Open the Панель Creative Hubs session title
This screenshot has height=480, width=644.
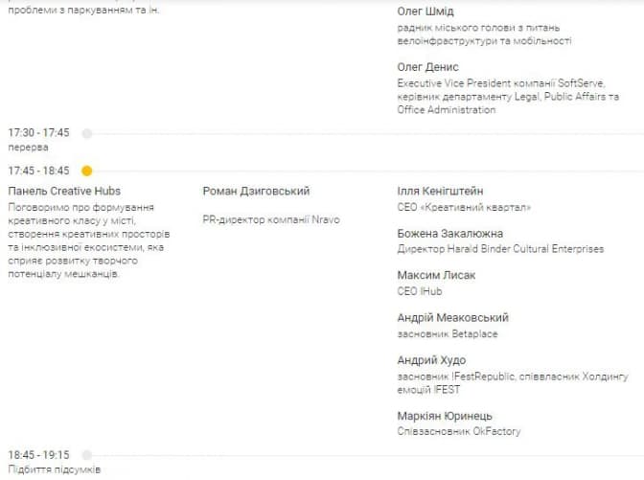[64, 192]
